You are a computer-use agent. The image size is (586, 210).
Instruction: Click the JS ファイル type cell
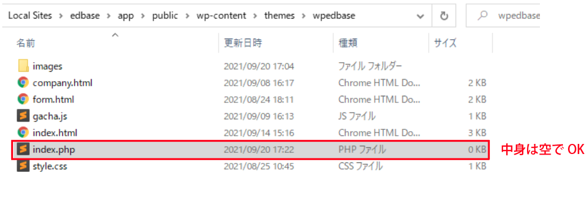[357, 116]
